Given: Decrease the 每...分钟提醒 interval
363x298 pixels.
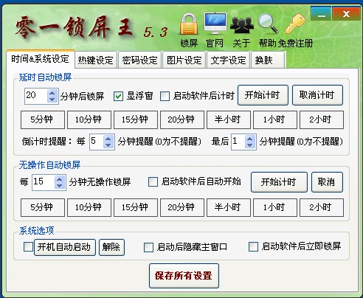Looking at the screenshot, I should click(108, 145).
